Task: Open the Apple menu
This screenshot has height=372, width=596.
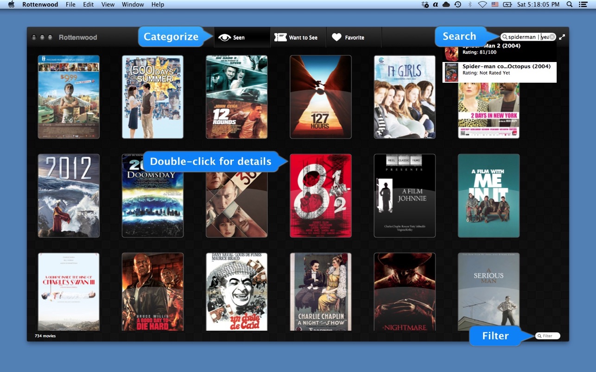Action: pyautogui.click(x=12, y=5)
